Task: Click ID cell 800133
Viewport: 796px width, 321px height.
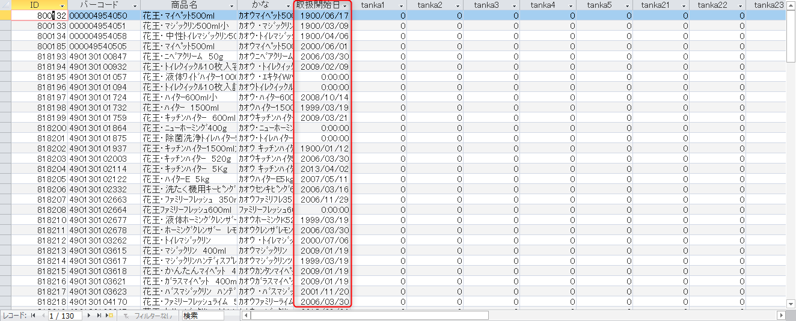Action: pyautogui.click(x=39, y=26)
